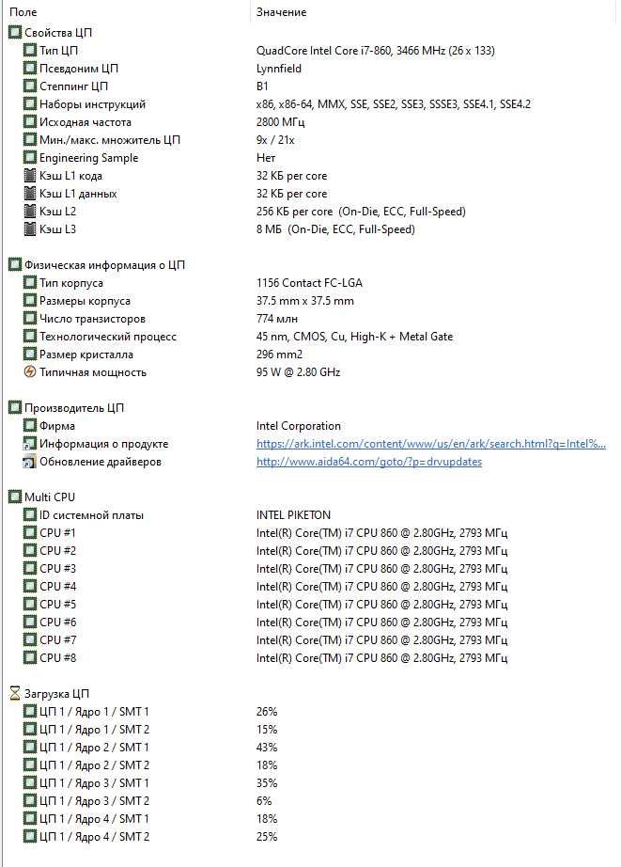The image size is (621, 867).
Task: Select ЦП 1 / Ядро 1 / SMT 1 row
Action: pos(309,712)
